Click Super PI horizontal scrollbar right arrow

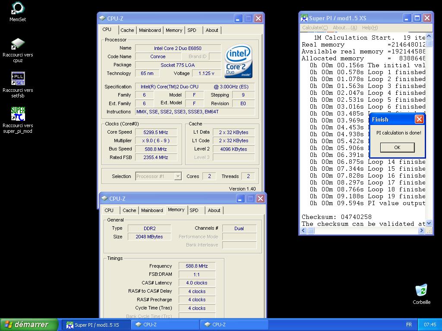tap(421, 231)
